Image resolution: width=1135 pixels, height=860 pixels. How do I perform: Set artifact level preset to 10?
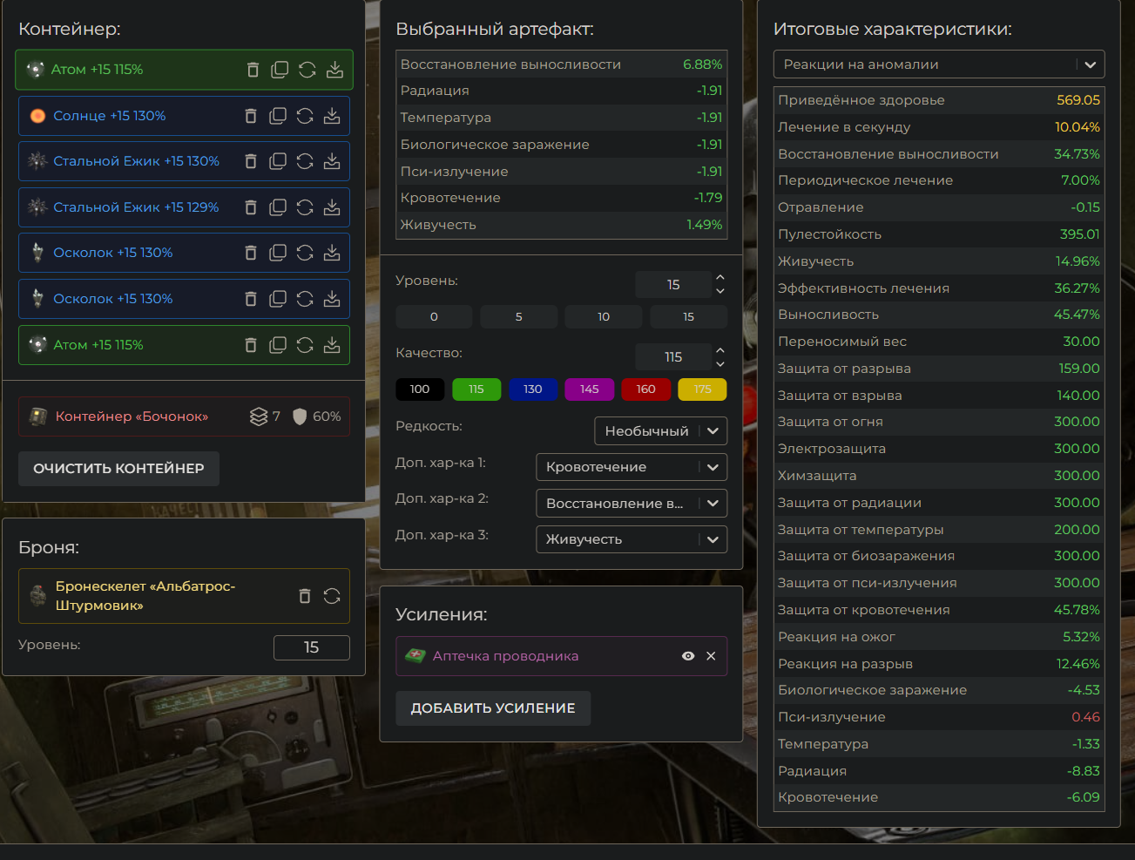click(x=603, y=316)
